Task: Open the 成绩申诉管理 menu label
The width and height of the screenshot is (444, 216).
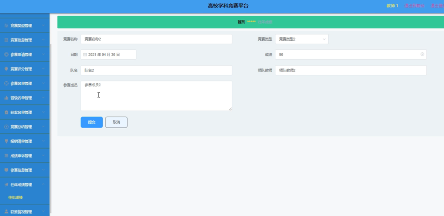Action: coord(21,156)
